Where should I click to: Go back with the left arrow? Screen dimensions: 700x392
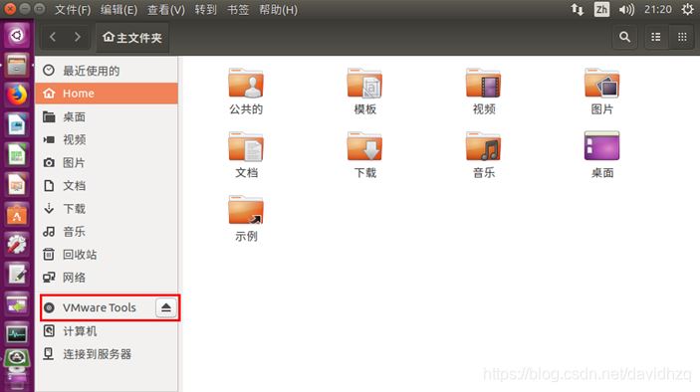pyautogui.click(x=53, y=37)
